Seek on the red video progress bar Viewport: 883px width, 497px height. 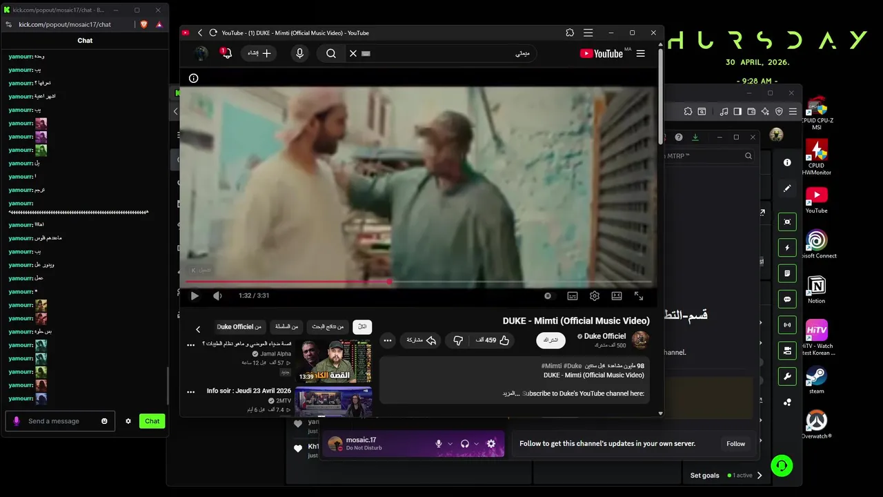pos(417,282)
